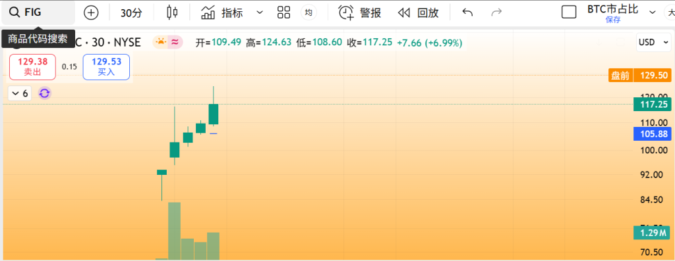Save the layout via the 保存 link
This screenshot has width=675, height=261.
[613, 20]
